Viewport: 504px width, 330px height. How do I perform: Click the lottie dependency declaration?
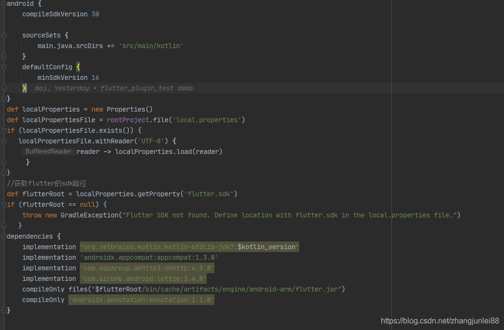click(x=143, y=279)
